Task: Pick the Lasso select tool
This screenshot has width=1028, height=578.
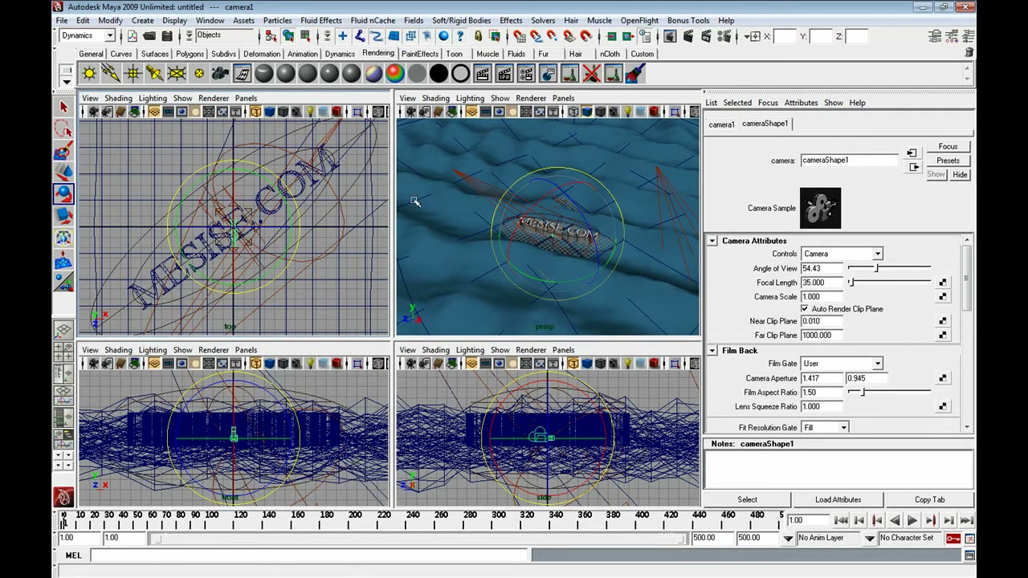Action: tap(63, 128)
